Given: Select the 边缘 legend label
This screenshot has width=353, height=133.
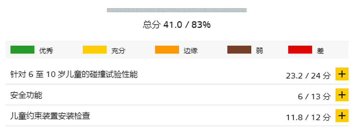Looking at the screenshot, I should tap(190, 51).
